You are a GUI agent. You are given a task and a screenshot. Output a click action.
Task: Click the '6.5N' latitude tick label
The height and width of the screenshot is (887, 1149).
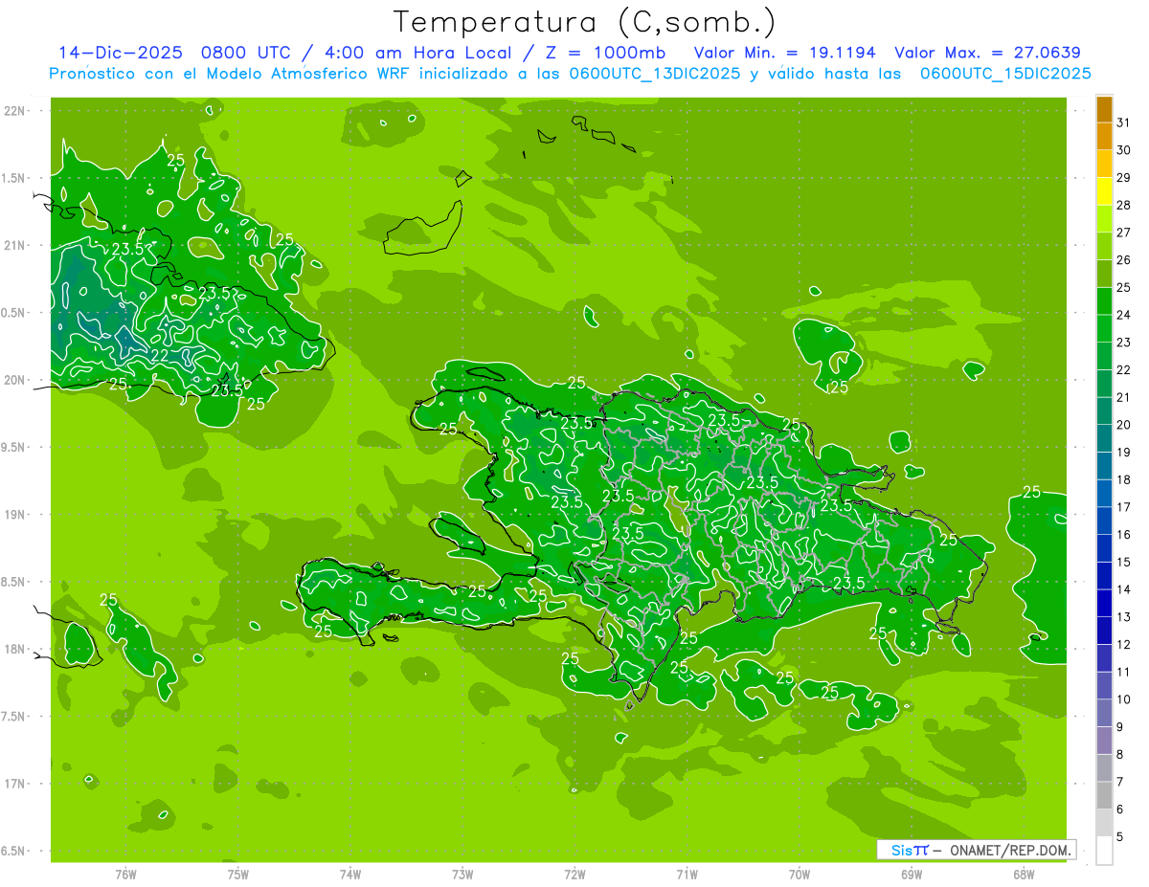[x=14, y=851]
